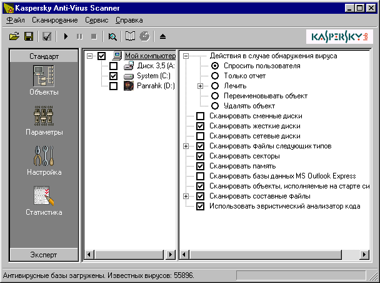
Task: Select Лечить radio button
Action: [215, 86]
